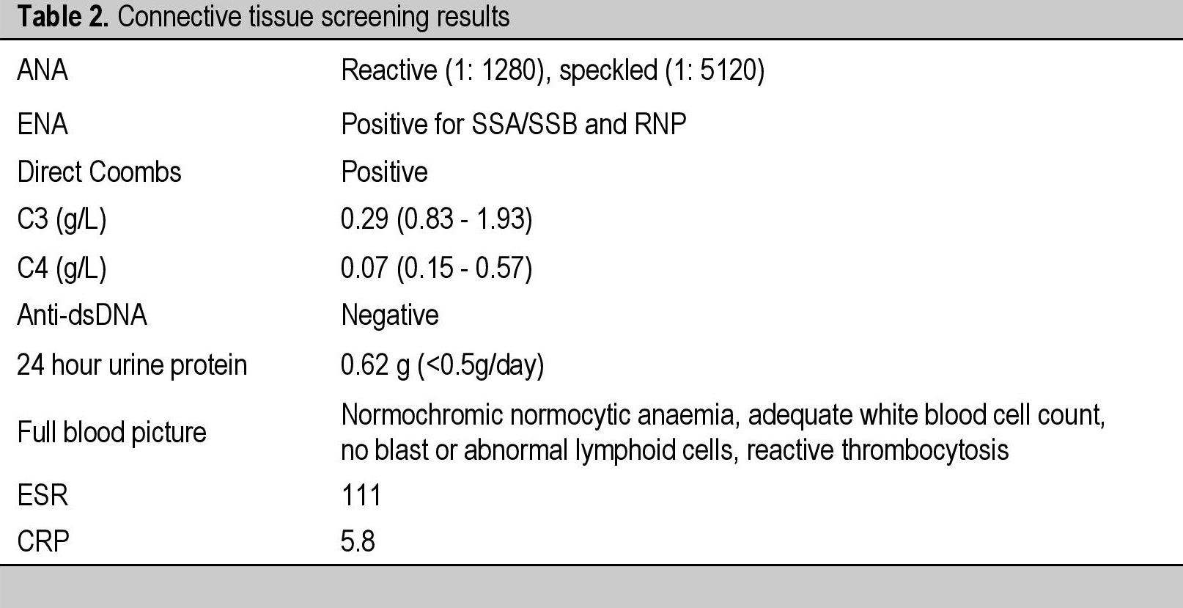This screenshot has height=608, width=1183.
Task: Click the urine protein value 0.62 g
Action: point(376,365)
